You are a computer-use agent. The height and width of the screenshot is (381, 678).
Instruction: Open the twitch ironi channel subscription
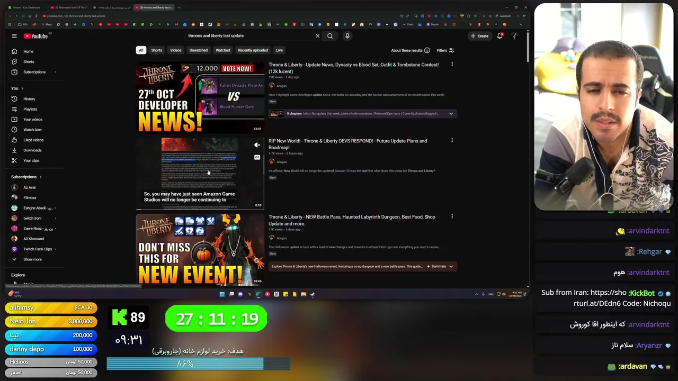coord(32,218)
